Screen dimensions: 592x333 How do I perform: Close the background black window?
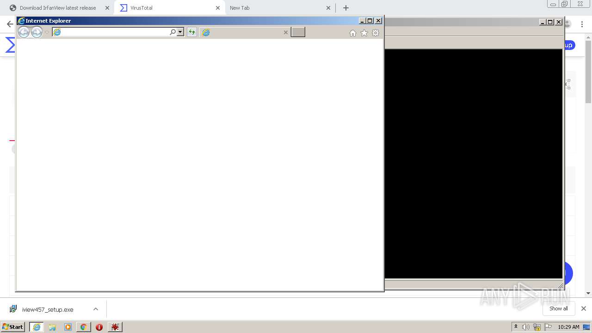559,22
